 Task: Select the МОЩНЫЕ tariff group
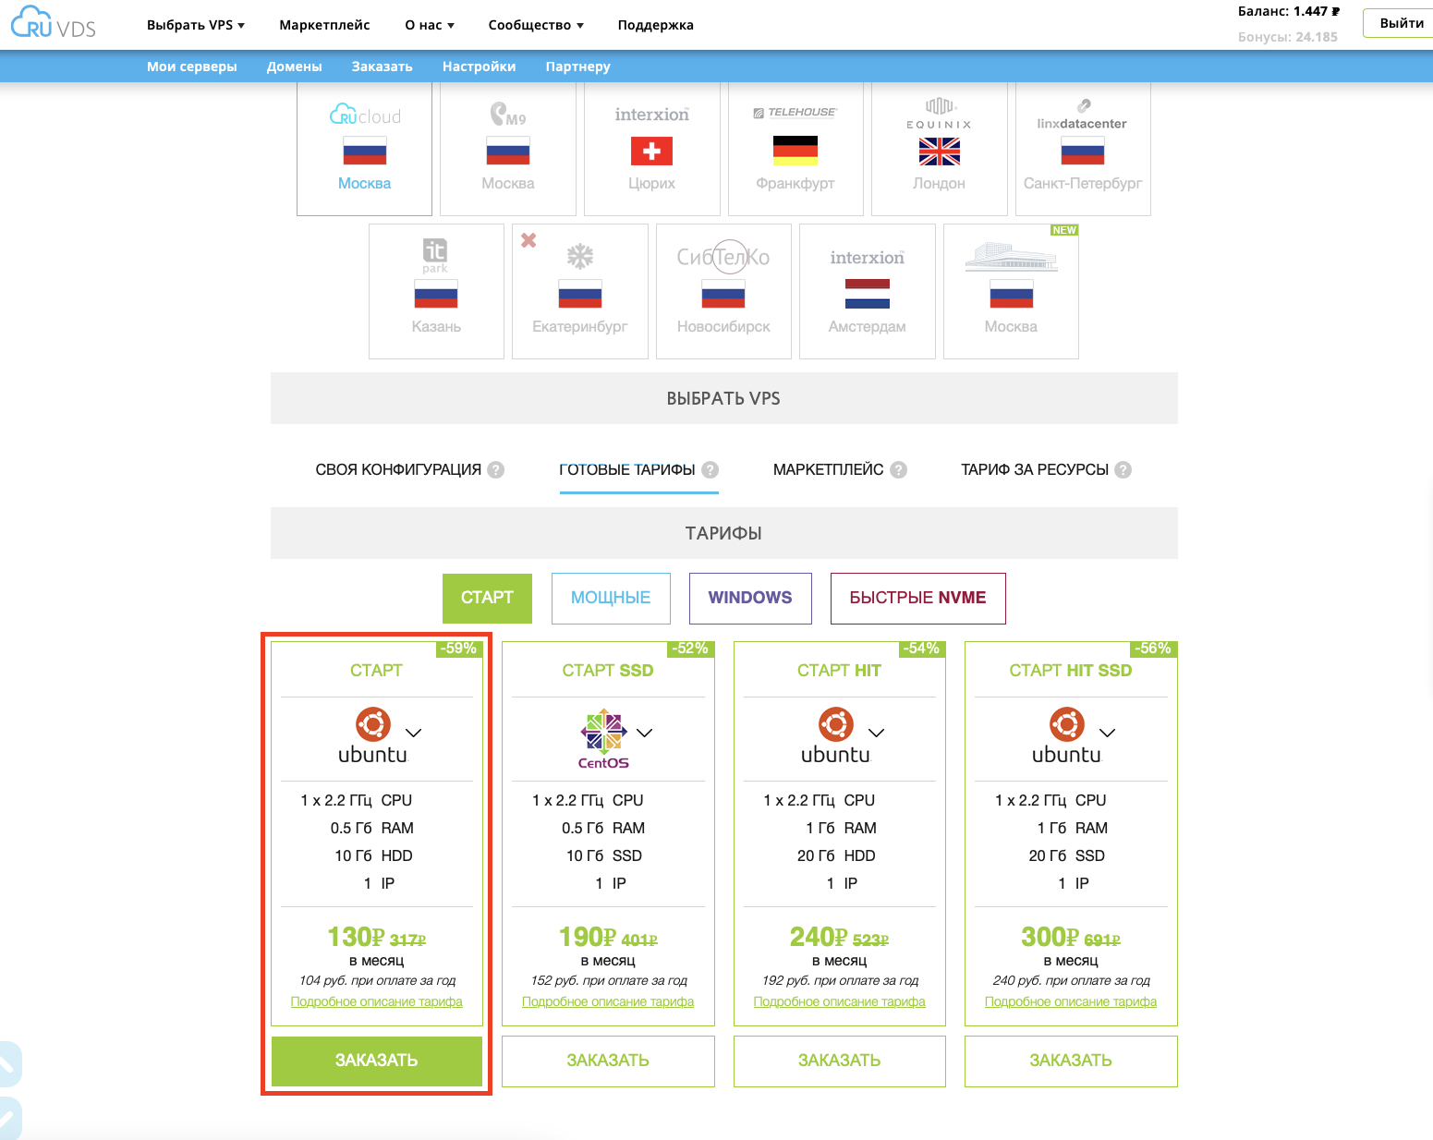[x=611, y=598]
